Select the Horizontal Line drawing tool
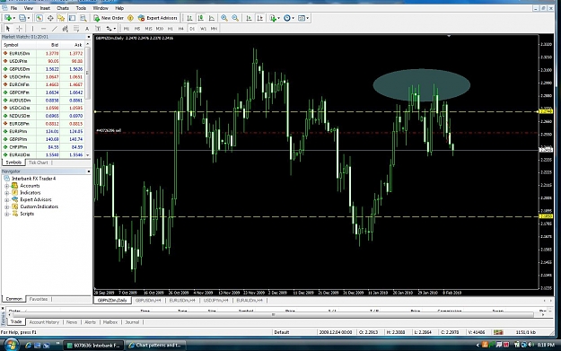Image resolution: width=561 pixels, height=351 pixels. [x=43, y=28]
